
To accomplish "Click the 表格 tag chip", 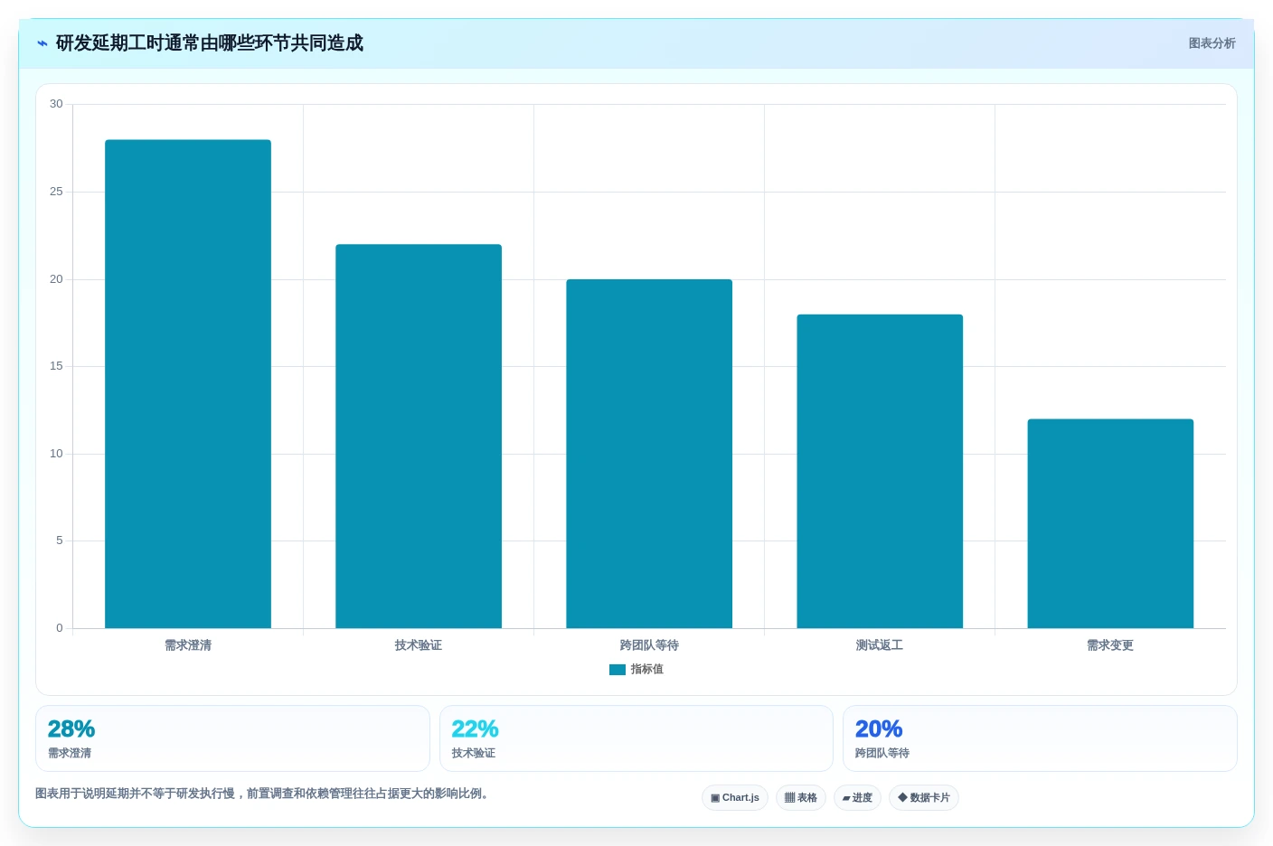I will [x=801, y=797].
